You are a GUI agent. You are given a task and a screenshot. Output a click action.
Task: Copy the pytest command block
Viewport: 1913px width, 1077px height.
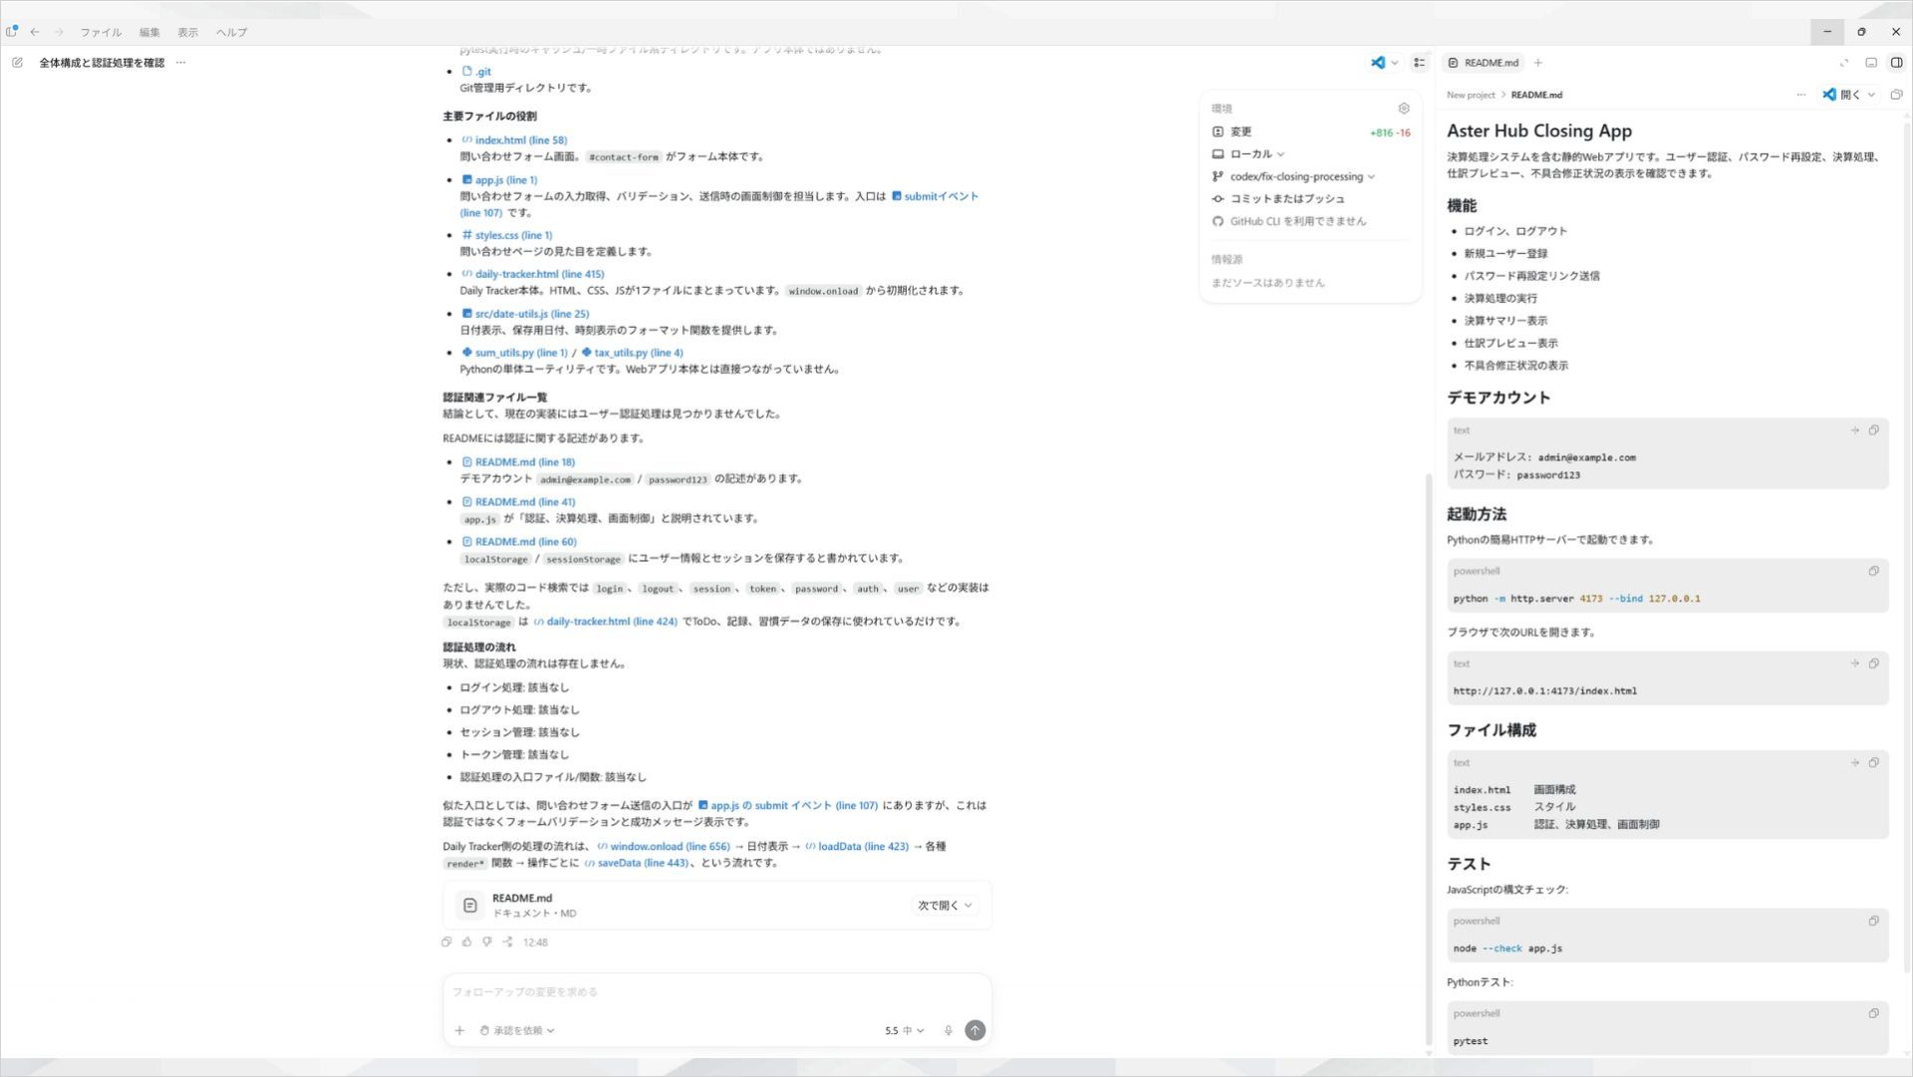[x=1874, y=1013]
